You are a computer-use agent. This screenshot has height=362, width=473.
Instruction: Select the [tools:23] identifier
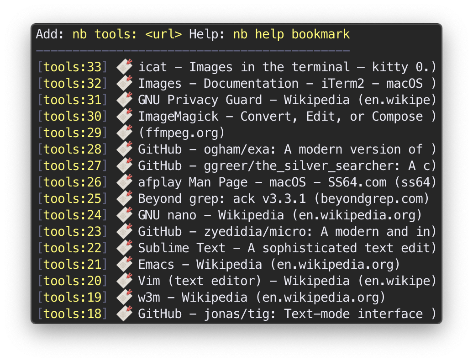(x=73, y=232)
